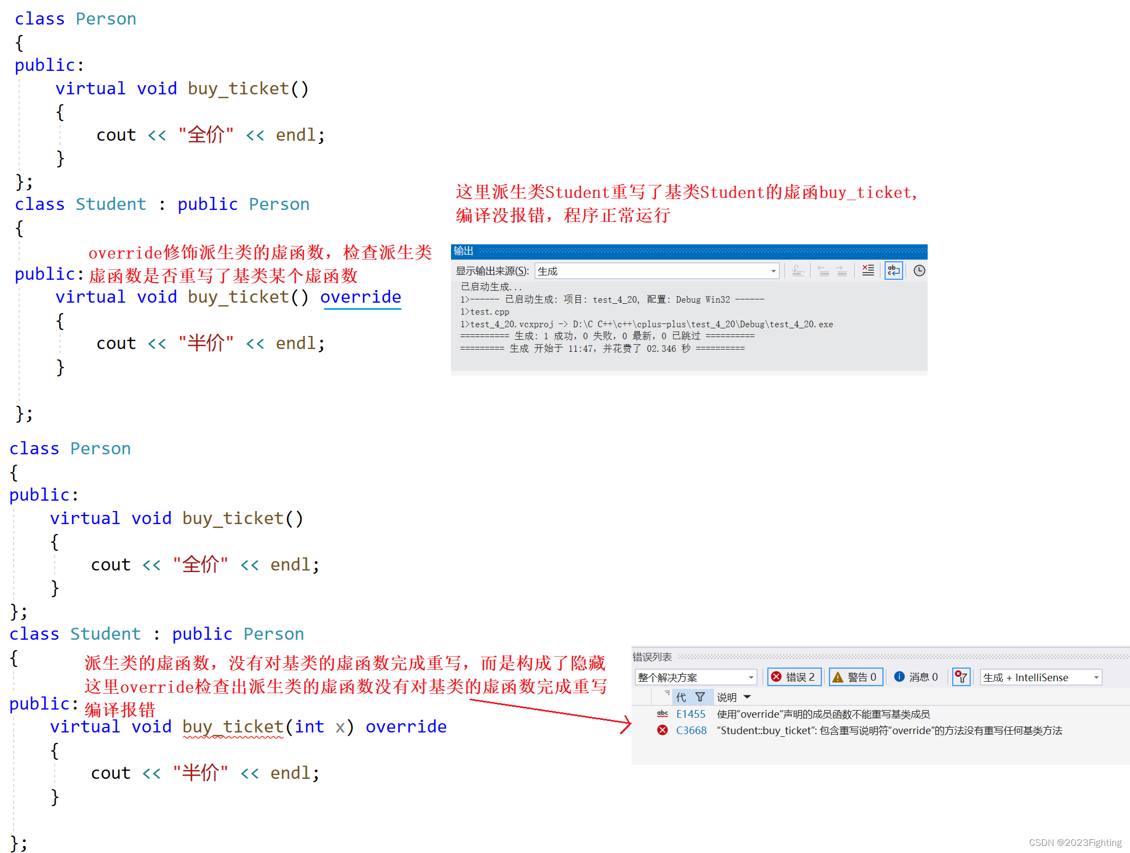
Task: Click the column grip icon left of 代 header
Action: (667, 693)
